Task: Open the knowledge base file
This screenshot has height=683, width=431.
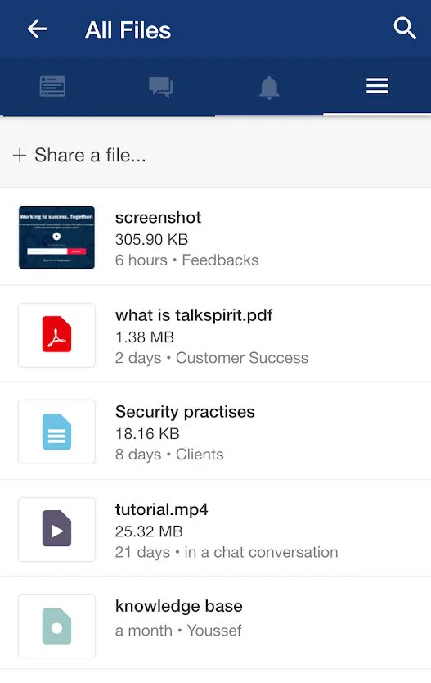Action: coord(179,606)
